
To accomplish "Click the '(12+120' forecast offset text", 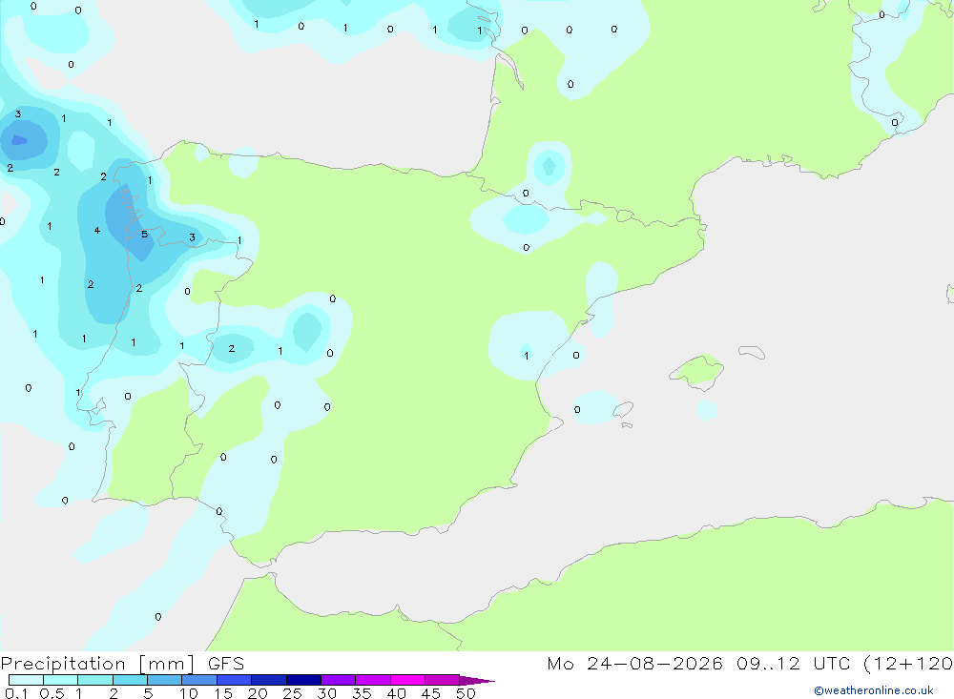I will pos(908,664).
